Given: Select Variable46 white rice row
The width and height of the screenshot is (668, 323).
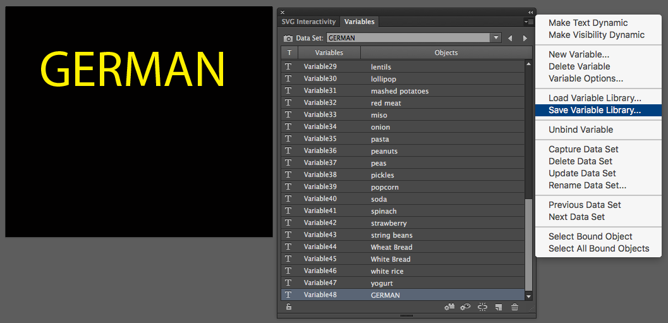Looking at the screenshot, I should pos(403,271).
